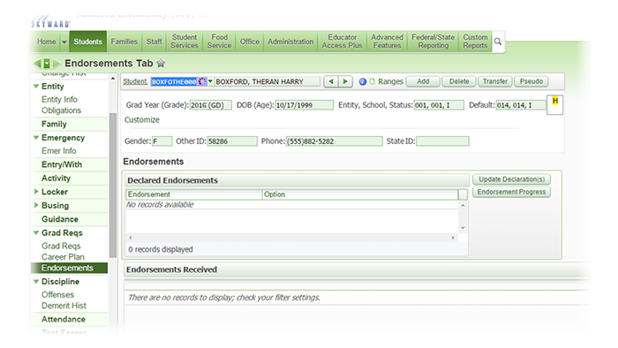Open Entry/With in sidebar
The height and width of the screenshot is (348, 618).
[62, 165]
